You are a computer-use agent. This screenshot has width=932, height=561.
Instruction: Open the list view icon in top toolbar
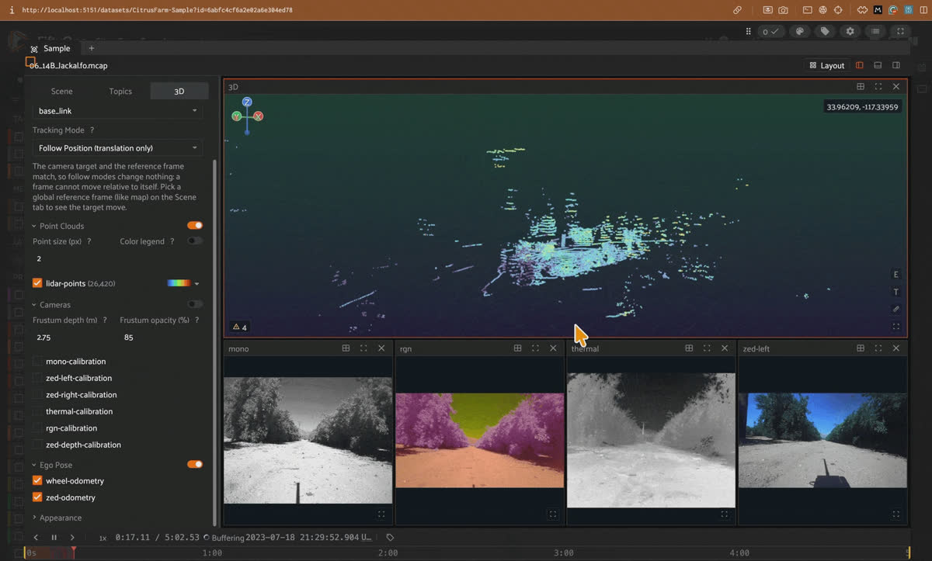[875, 32]
